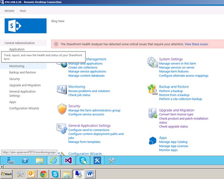Open the BROWSE ribbon tab
Viewport: 224px width, 179px height.
(9, 11)
